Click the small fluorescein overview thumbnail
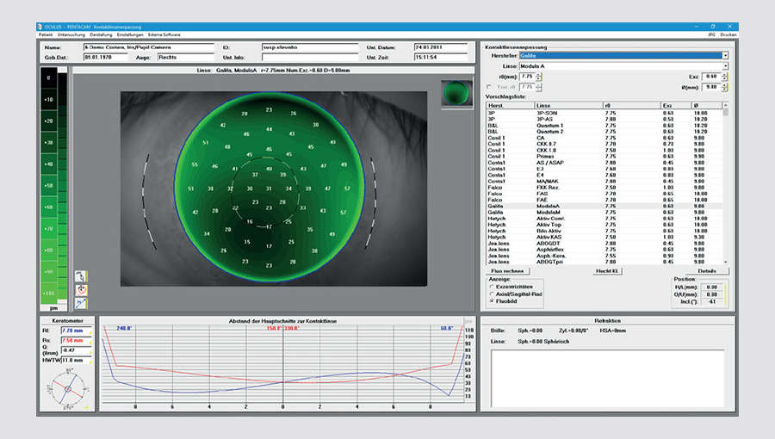This screenshot has width=775, height=439. (456, 93)
